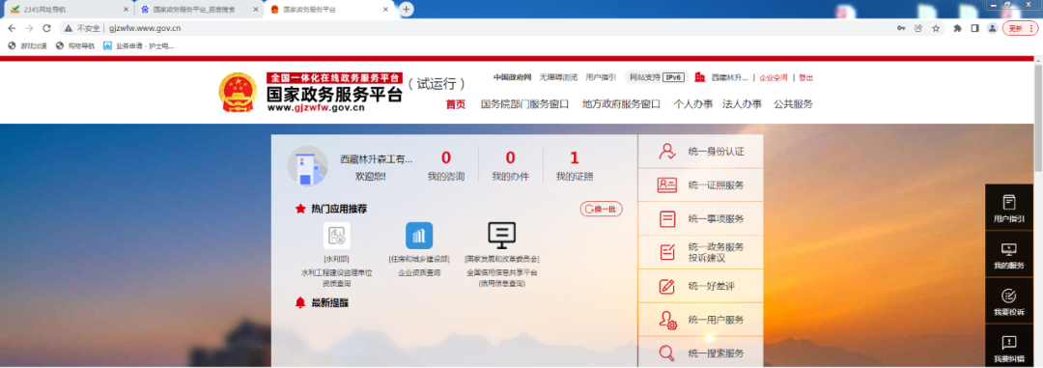Screen dimensions: 1043x368
Task: Click the 热门应用推荐 heading
Action: 339,209
